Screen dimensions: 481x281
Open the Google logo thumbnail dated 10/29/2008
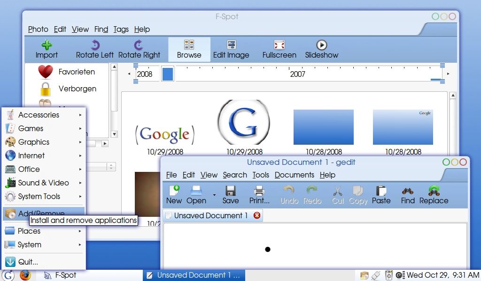pos(165,134)
